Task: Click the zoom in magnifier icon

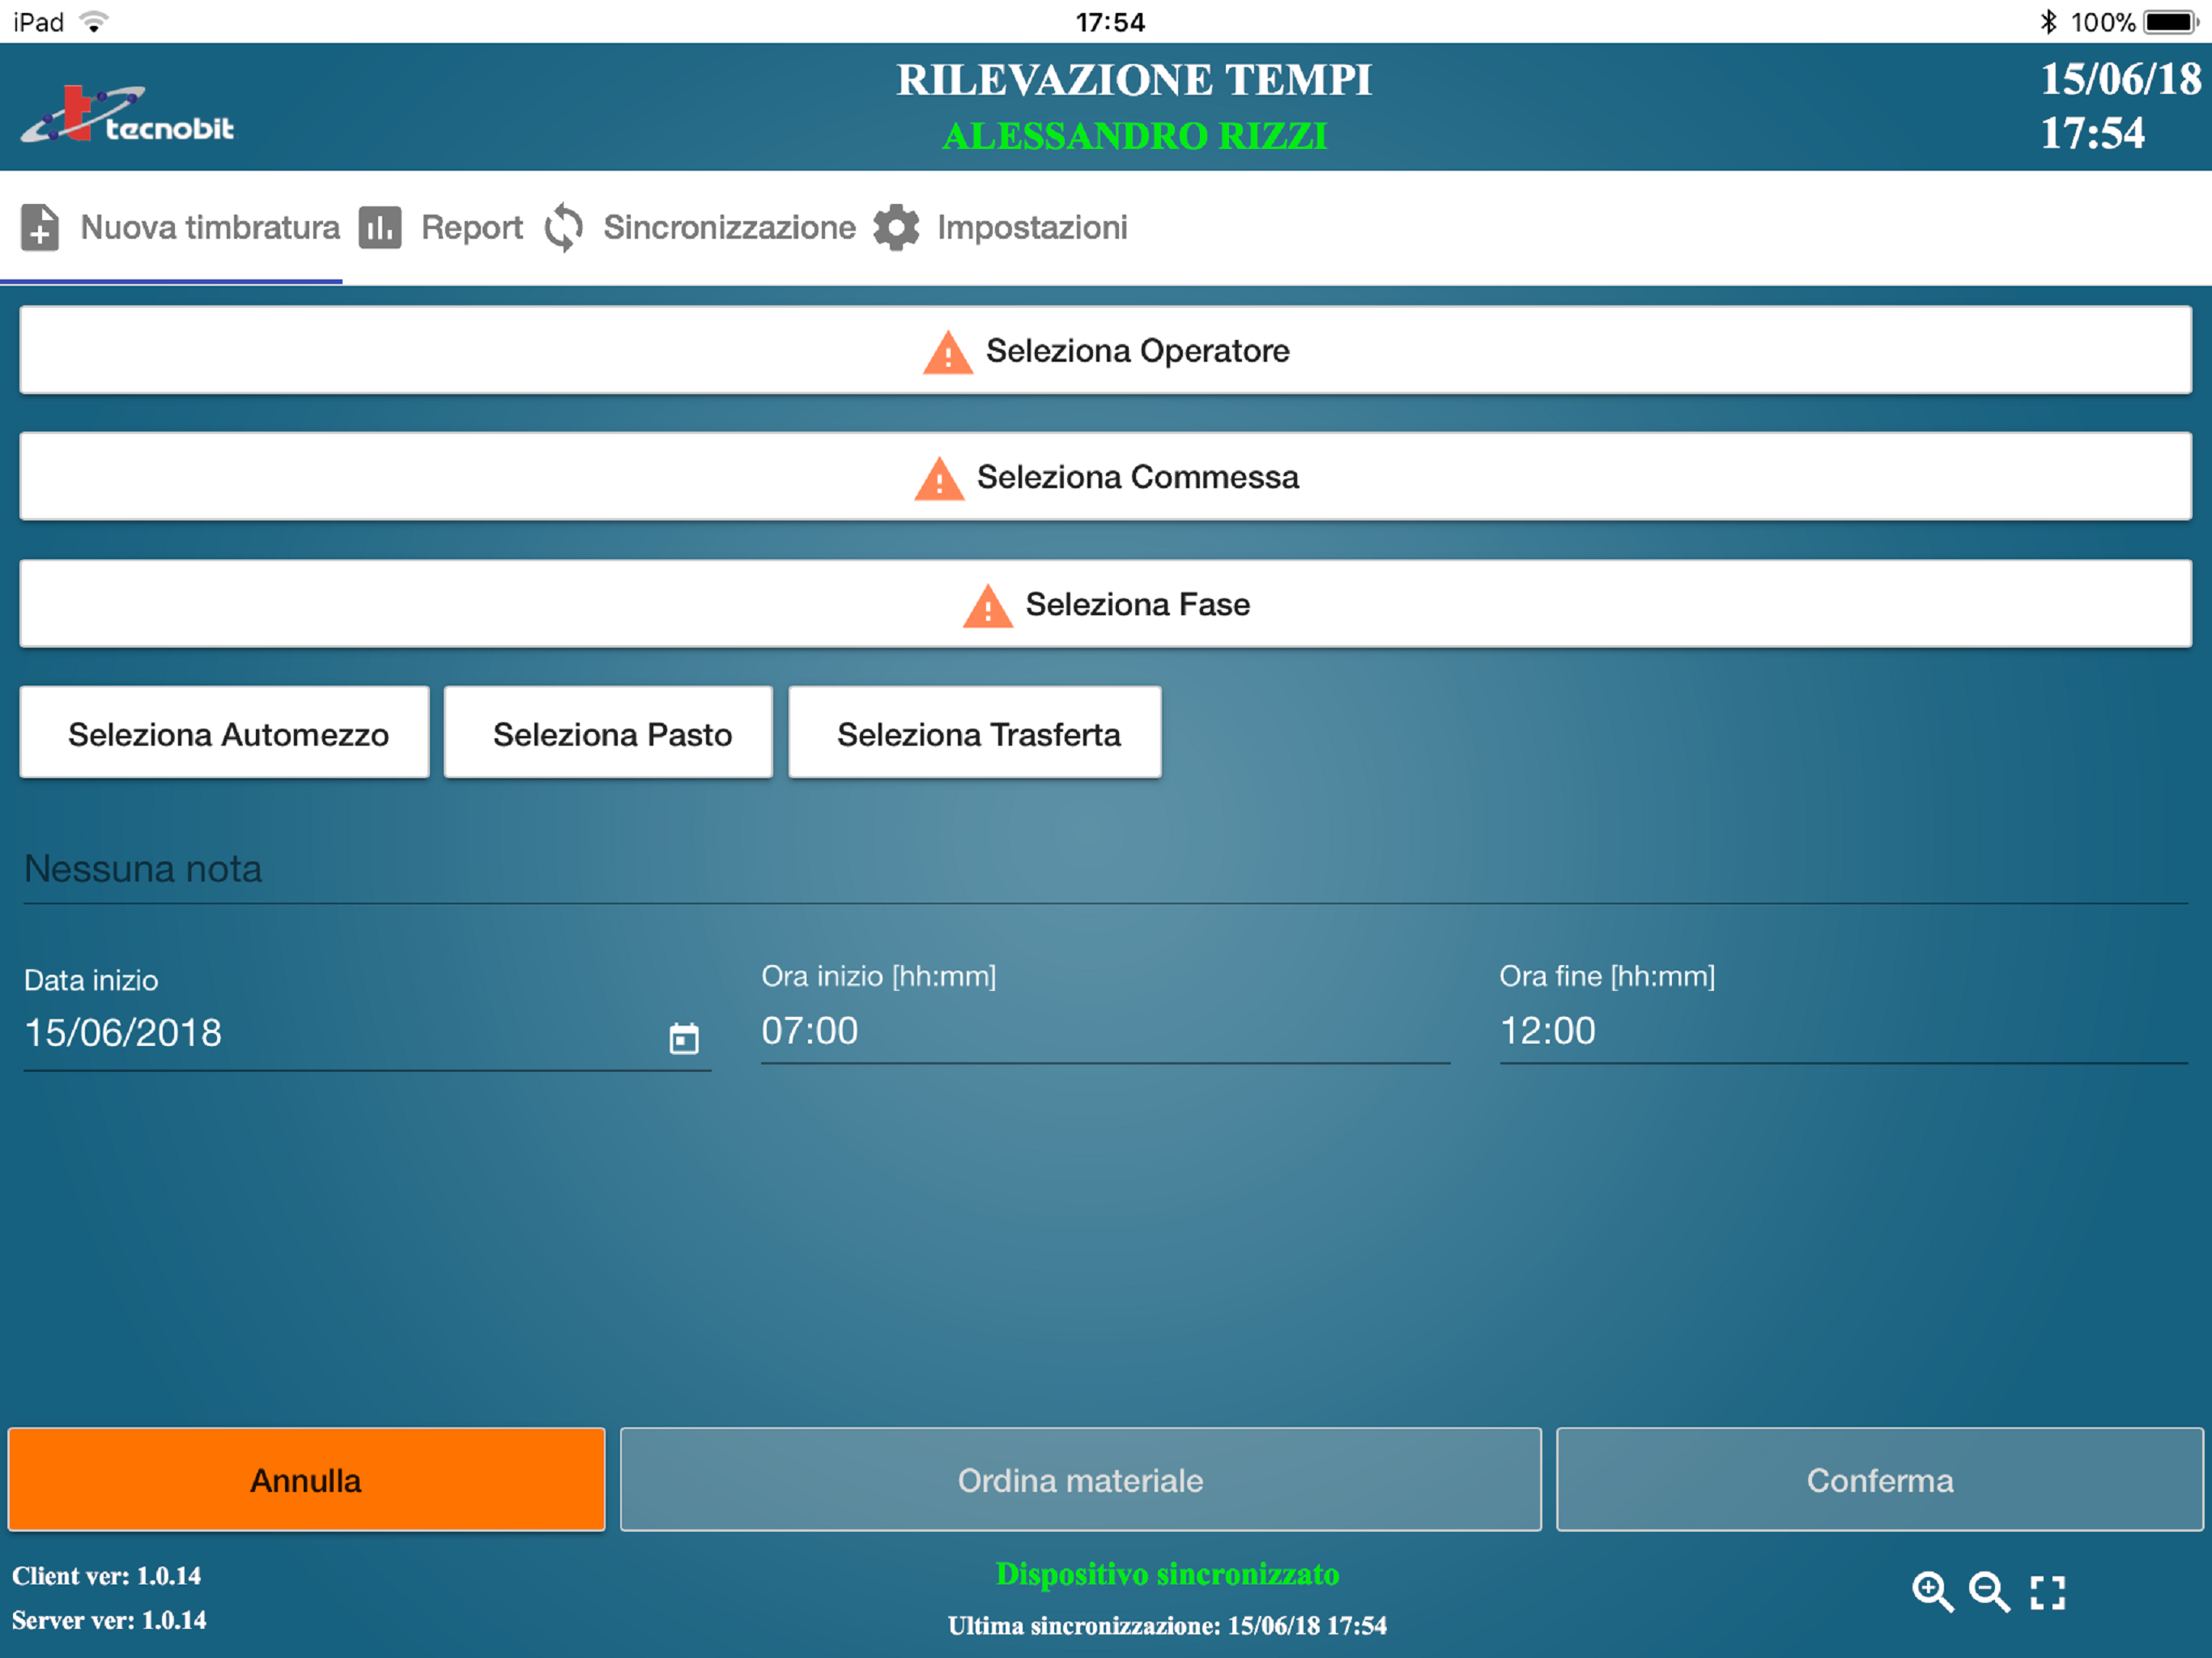Action: point(1932,1591)
